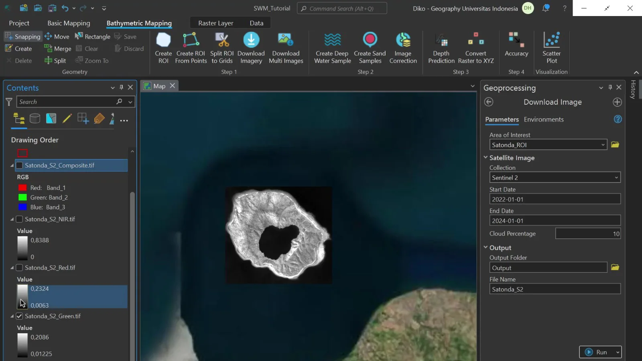Select List By Editing pencil icon
Image resolution: width=642 pixels, height=361 pixels.
(67, 118)
